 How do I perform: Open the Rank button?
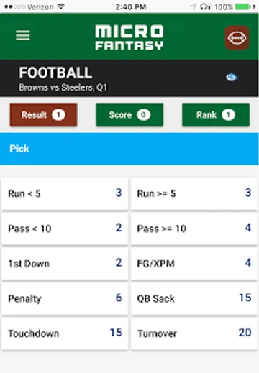[216, 115]
